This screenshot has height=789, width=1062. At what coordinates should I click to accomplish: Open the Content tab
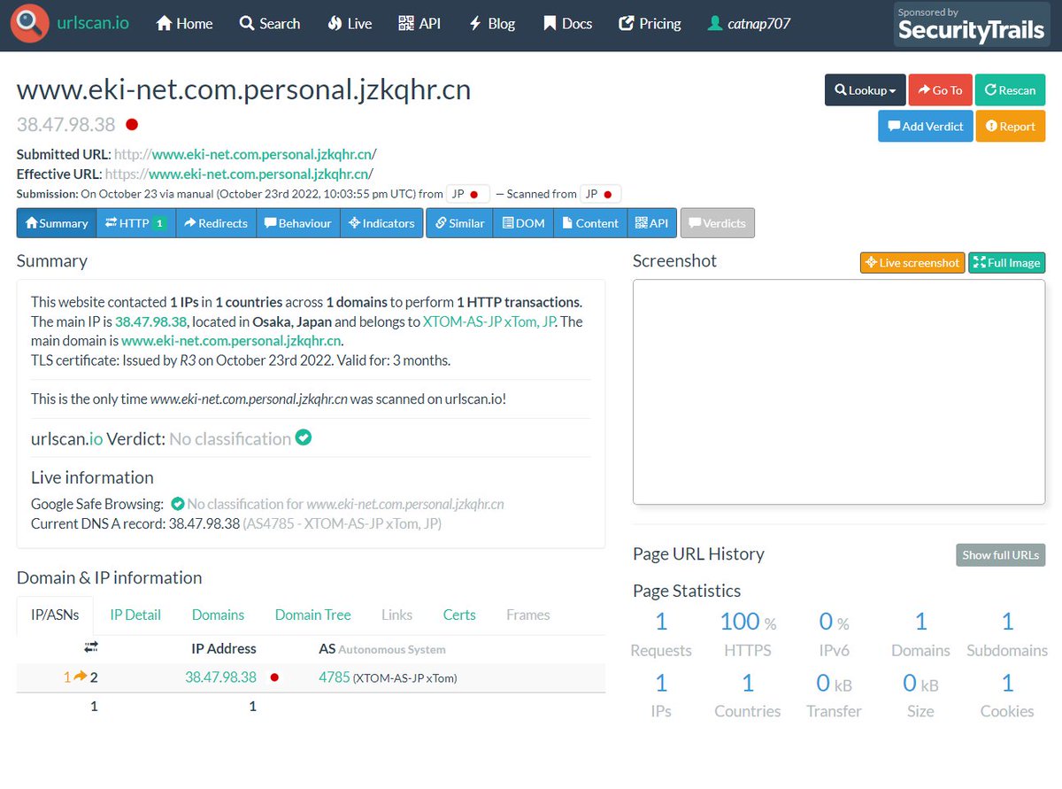(x=590, y=223)
